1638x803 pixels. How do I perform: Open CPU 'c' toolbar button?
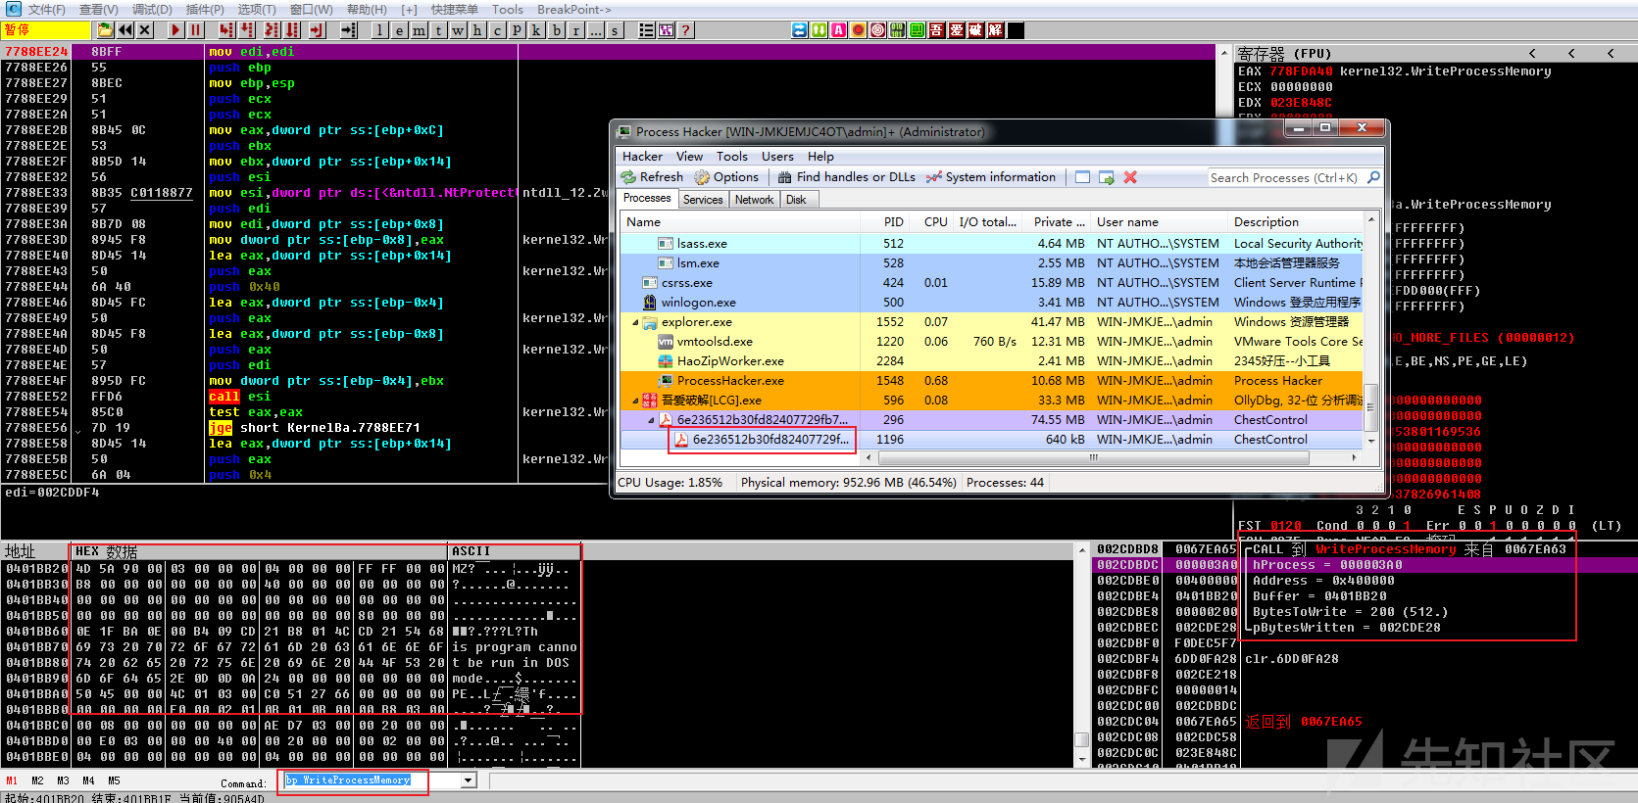[x=498, y=30]
